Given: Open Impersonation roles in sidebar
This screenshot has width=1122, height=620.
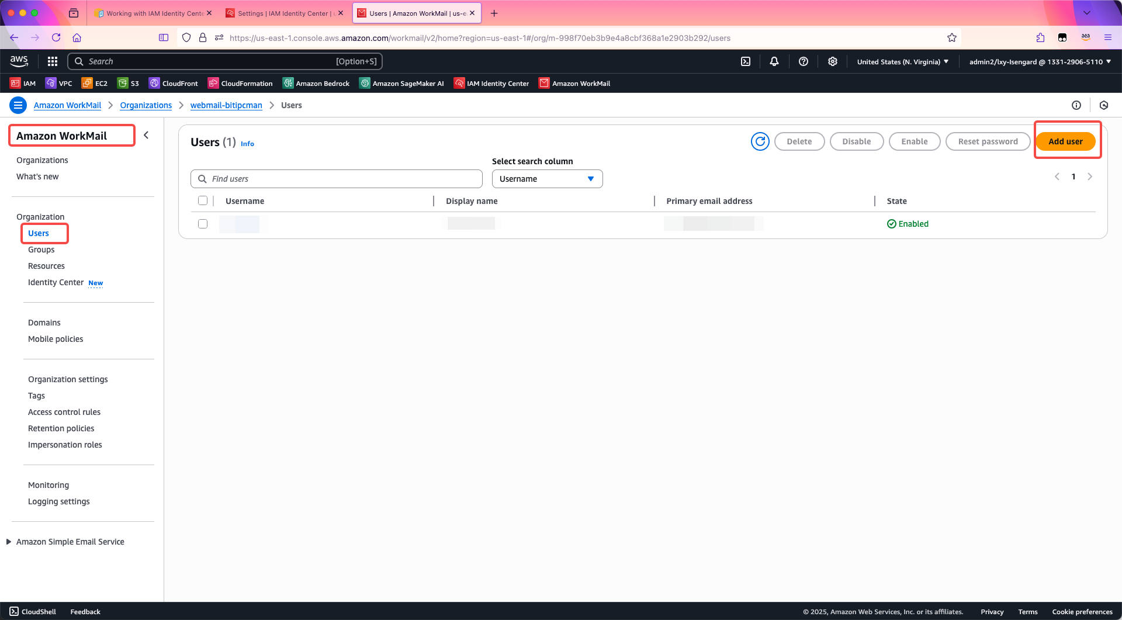Looking at the screenshot, I should (x=65, y=445).
